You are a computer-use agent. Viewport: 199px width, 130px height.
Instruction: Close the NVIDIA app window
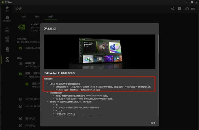197,2
